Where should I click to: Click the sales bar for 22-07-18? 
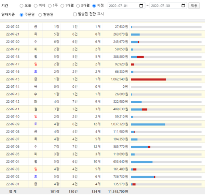point(166,57)
